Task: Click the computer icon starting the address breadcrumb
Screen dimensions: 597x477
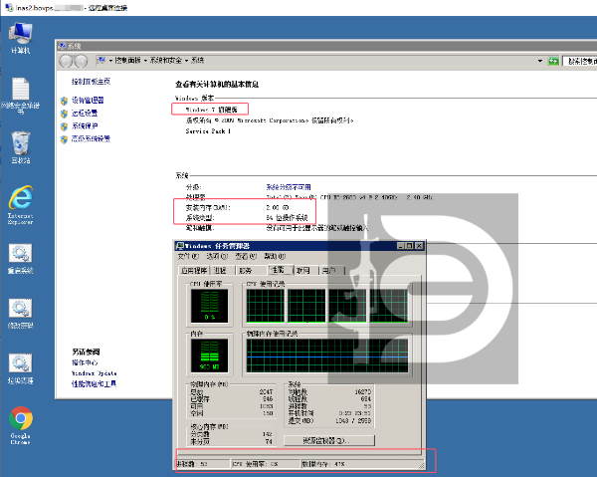Action: click(x=101, y=60)
